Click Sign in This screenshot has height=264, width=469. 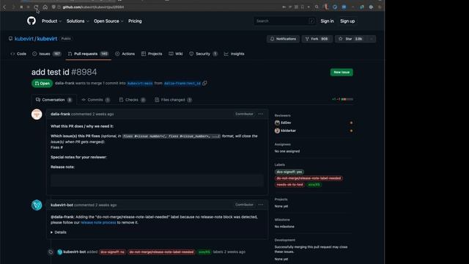click(x=327, y=21)
